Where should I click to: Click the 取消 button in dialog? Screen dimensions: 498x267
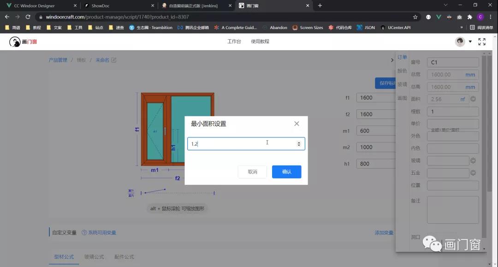pyautogui.click(x=252, y=172)
